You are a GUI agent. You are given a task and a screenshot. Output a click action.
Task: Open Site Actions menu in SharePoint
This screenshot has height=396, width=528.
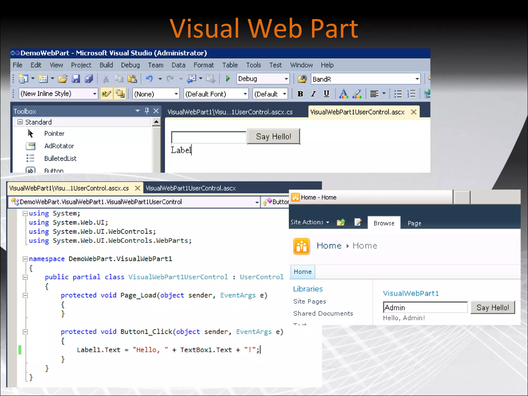[x=310, y=222]
